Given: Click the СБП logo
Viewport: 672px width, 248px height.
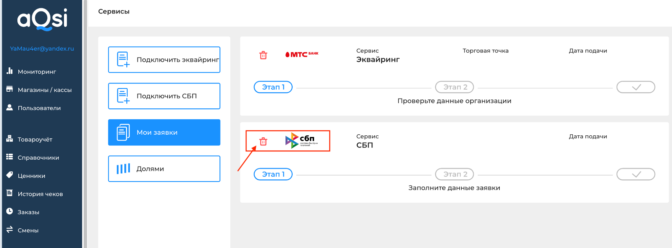Looking at the screenshot, I should coord(302,141).
